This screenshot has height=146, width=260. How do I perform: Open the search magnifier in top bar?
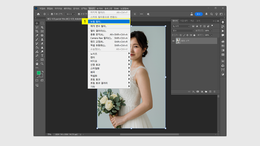point(211,14)
